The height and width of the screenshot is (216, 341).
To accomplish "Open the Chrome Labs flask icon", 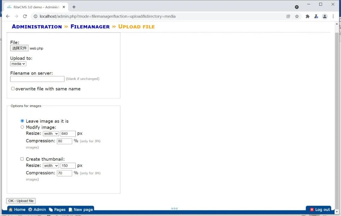I will click(x=316, y=16).
